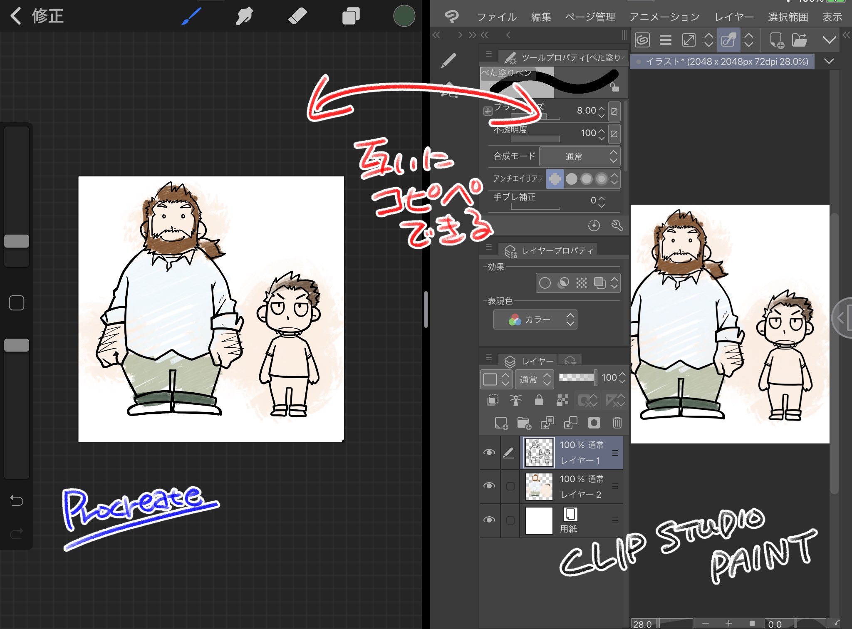The width and height of the screenshot is (852, 629).
Task: Select no anti-aliasing option
Action: [555, 179]
